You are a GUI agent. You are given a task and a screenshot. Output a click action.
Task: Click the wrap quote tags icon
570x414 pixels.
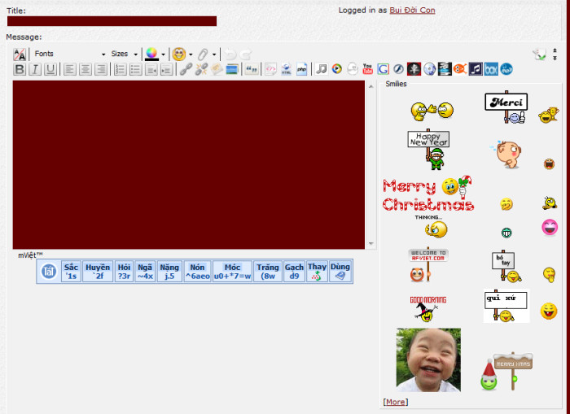point(252,69)
